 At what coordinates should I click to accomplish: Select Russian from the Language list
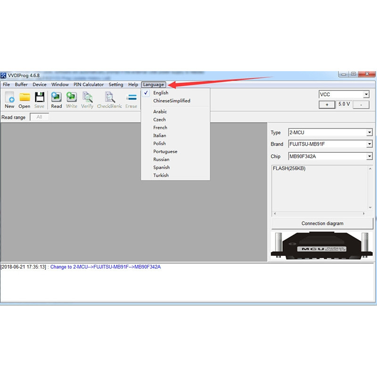click(x=161, y=159)
